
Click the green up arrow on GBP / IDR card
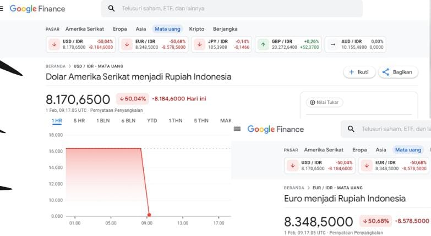coord(263,44)
